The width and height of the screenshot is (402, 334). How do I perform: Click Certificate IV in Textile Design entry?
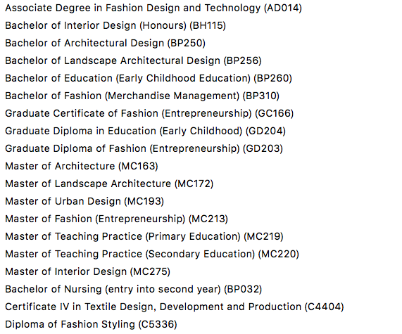tap(175, 307)
